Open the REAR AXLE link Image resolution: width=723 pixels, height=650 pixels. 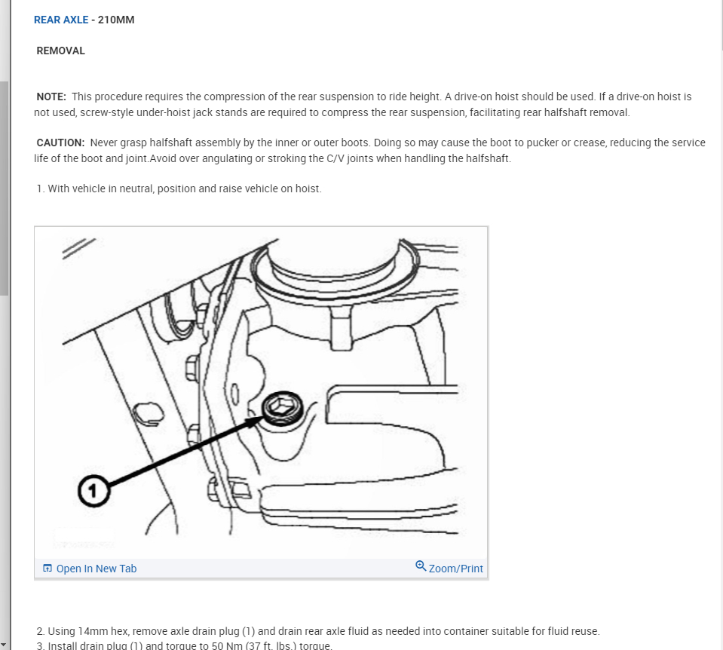[x=61, y=20]
